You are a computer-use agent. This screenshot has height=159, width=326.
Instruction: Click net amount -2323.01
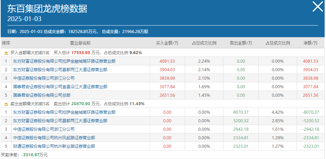tap(311, 146)
